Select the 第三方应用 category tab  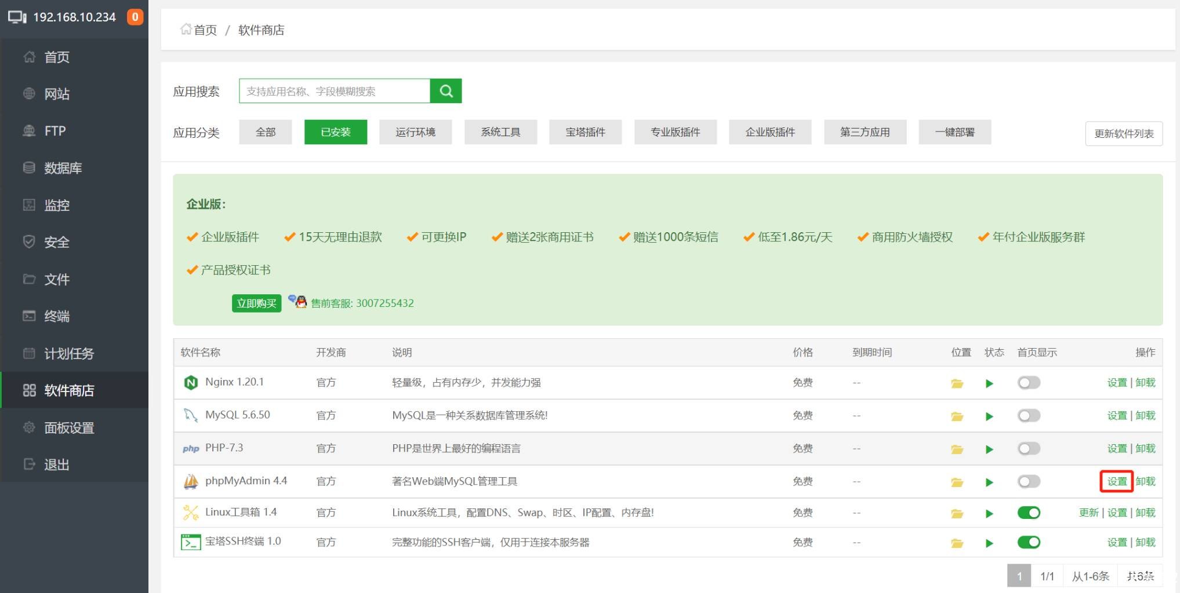pos(865,132)
